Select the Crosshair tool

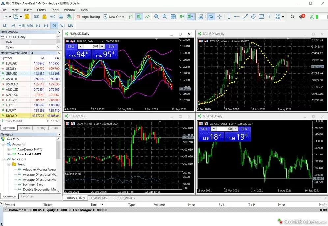pos(219,17)
